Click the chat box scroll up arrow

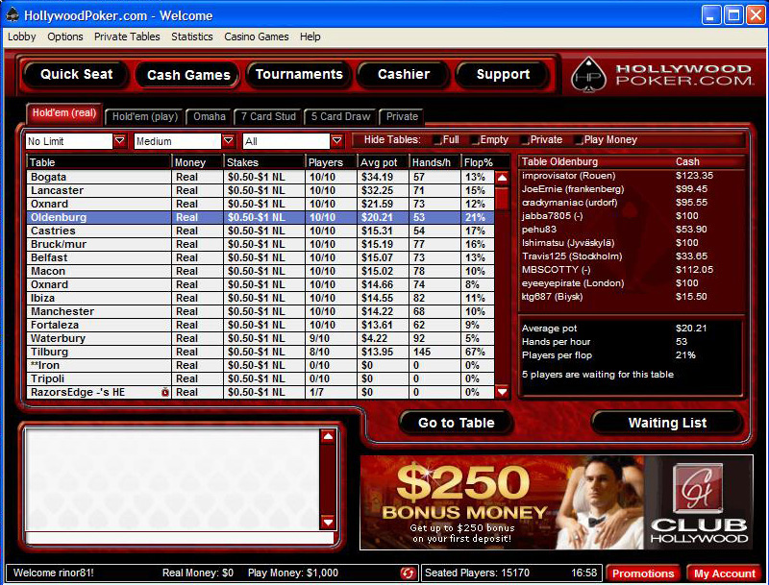click(x=328, y=436)
